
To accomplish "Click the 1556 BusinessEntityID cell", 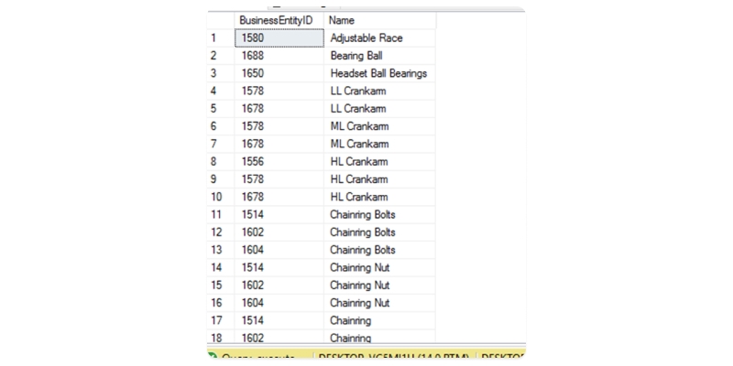I will click(279, 162).
